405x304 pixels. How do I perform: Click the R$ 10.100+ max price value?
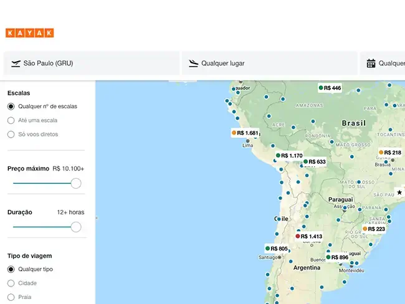(x=68, y=169)
